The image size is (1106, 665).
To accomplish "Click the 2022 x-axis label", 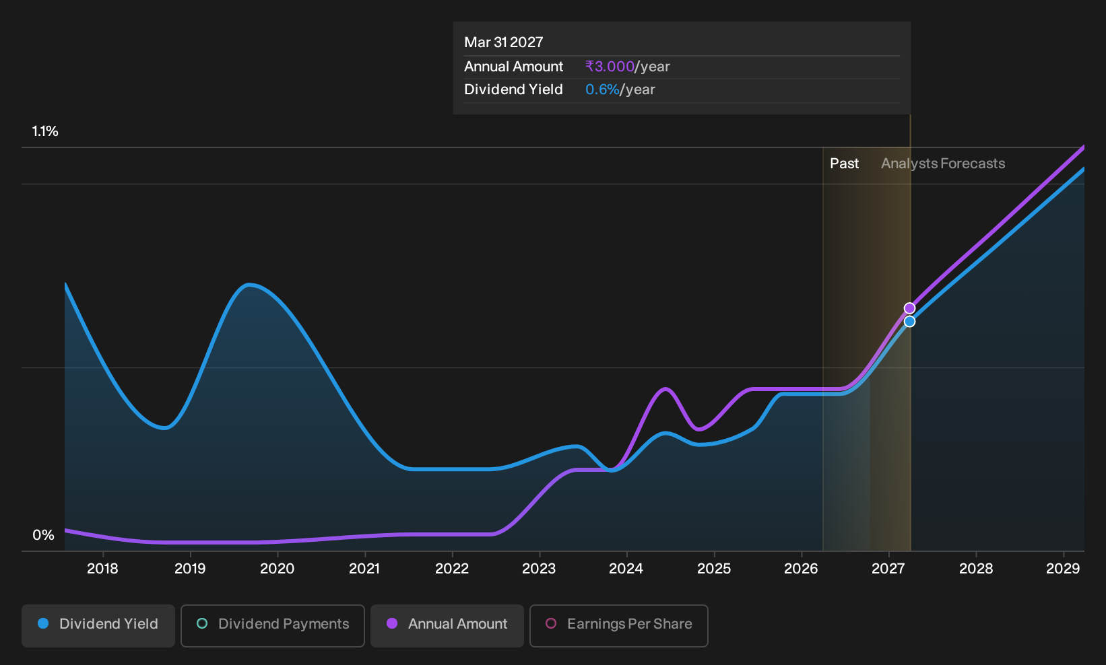I will click(x=451, y=569).
